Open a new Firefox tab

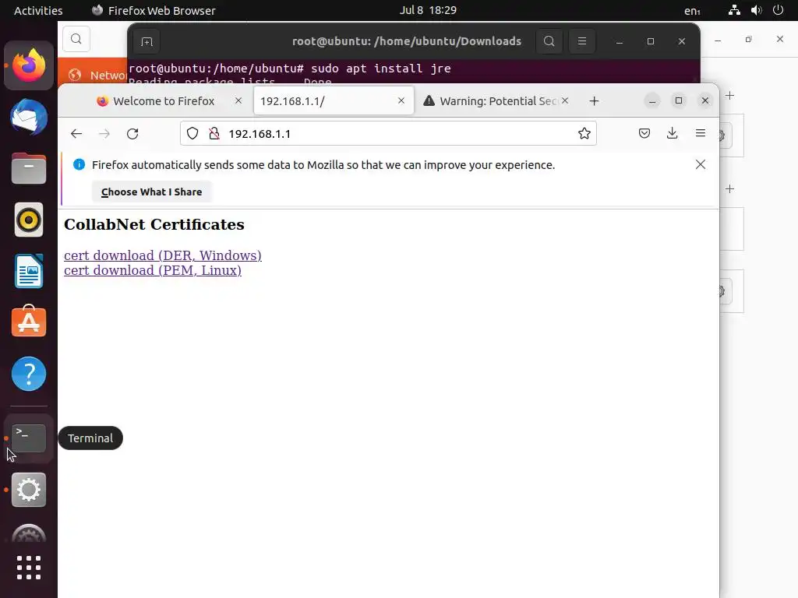(x=594, y=101)
